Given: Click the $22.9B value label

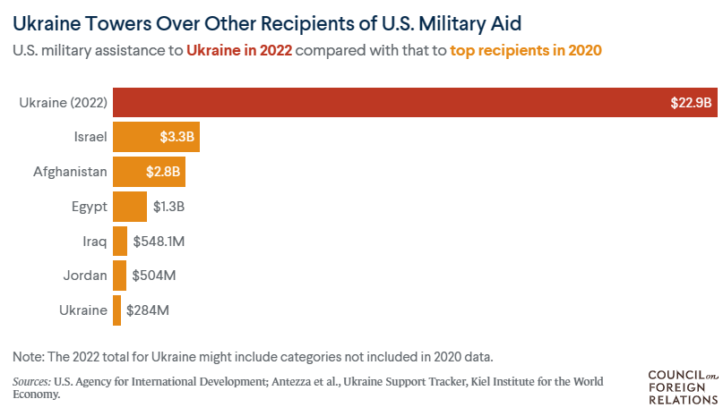Looking at the screenshot, I should click(x=691, y=103).
